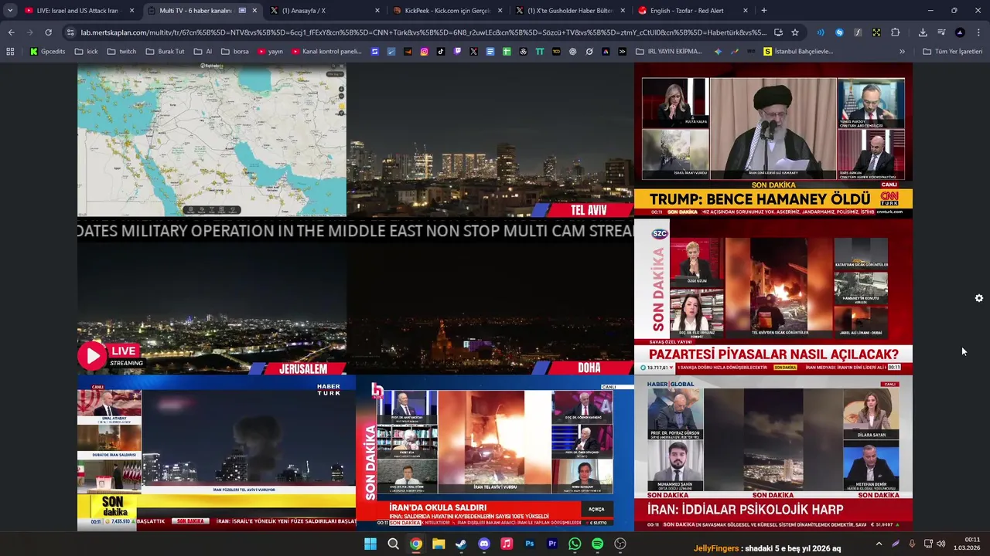Show hidden system tray icons
This screenshot has width=990, height=556.
[879, 544]
